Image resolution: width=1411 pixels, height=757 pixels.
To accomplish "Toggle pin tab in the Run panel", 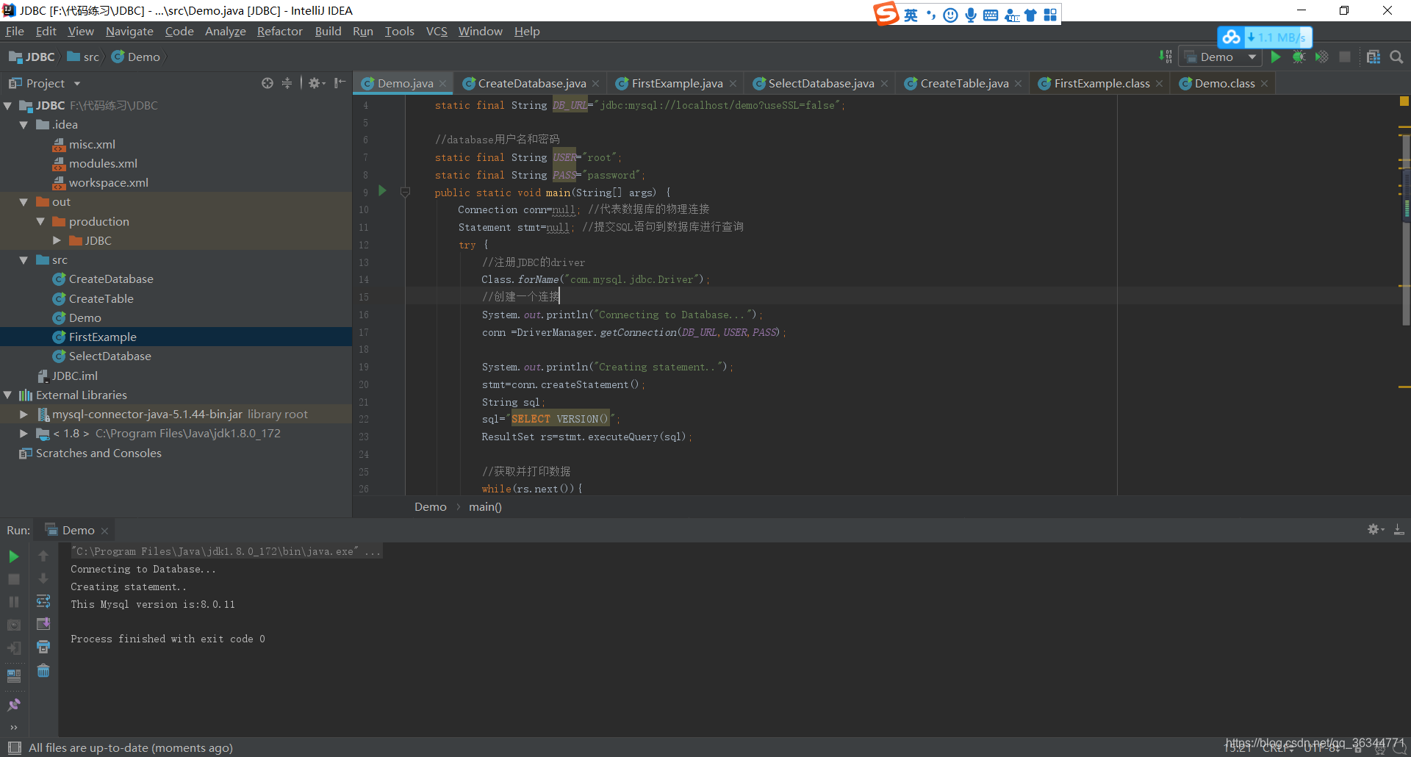I will 14,704.
